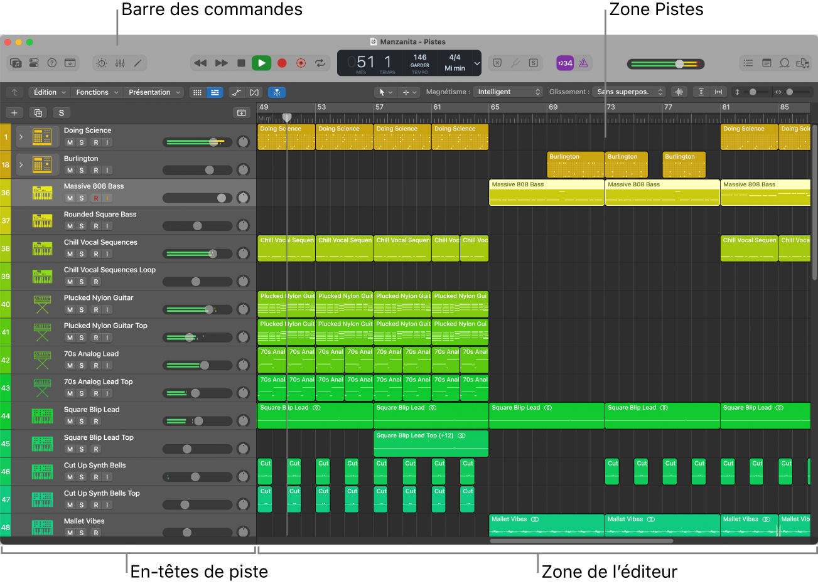This screenshot has width=818, height=586.
Task: Open the Fonctions menu
Action: click(97, 92)
